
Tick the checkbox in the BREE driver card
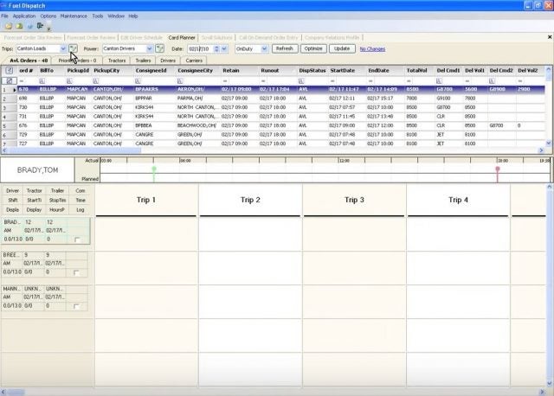pyautogui.click(x=76, y=273)
